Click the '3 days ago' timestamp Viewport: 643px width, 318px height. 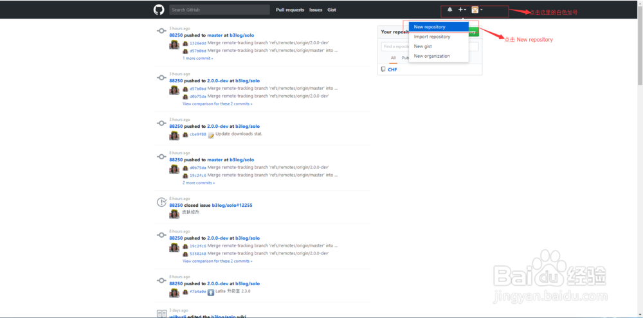(179, 310)
